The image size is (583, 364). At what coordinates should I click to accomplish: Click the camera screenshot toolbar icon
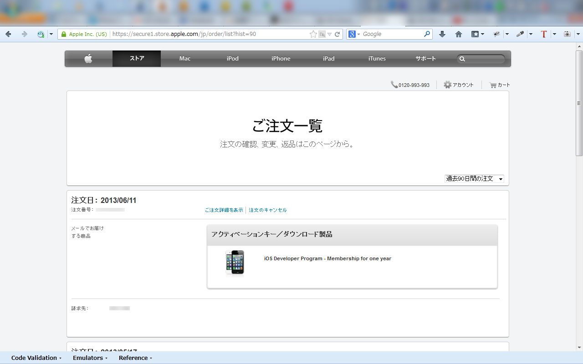pyautogui.click(x=567, y=34)
